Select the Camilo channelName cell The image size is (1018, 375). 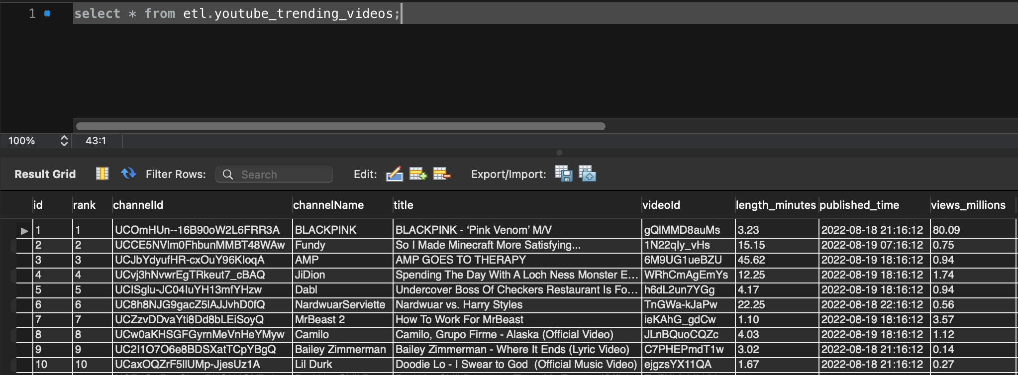[x=342, y=334]
